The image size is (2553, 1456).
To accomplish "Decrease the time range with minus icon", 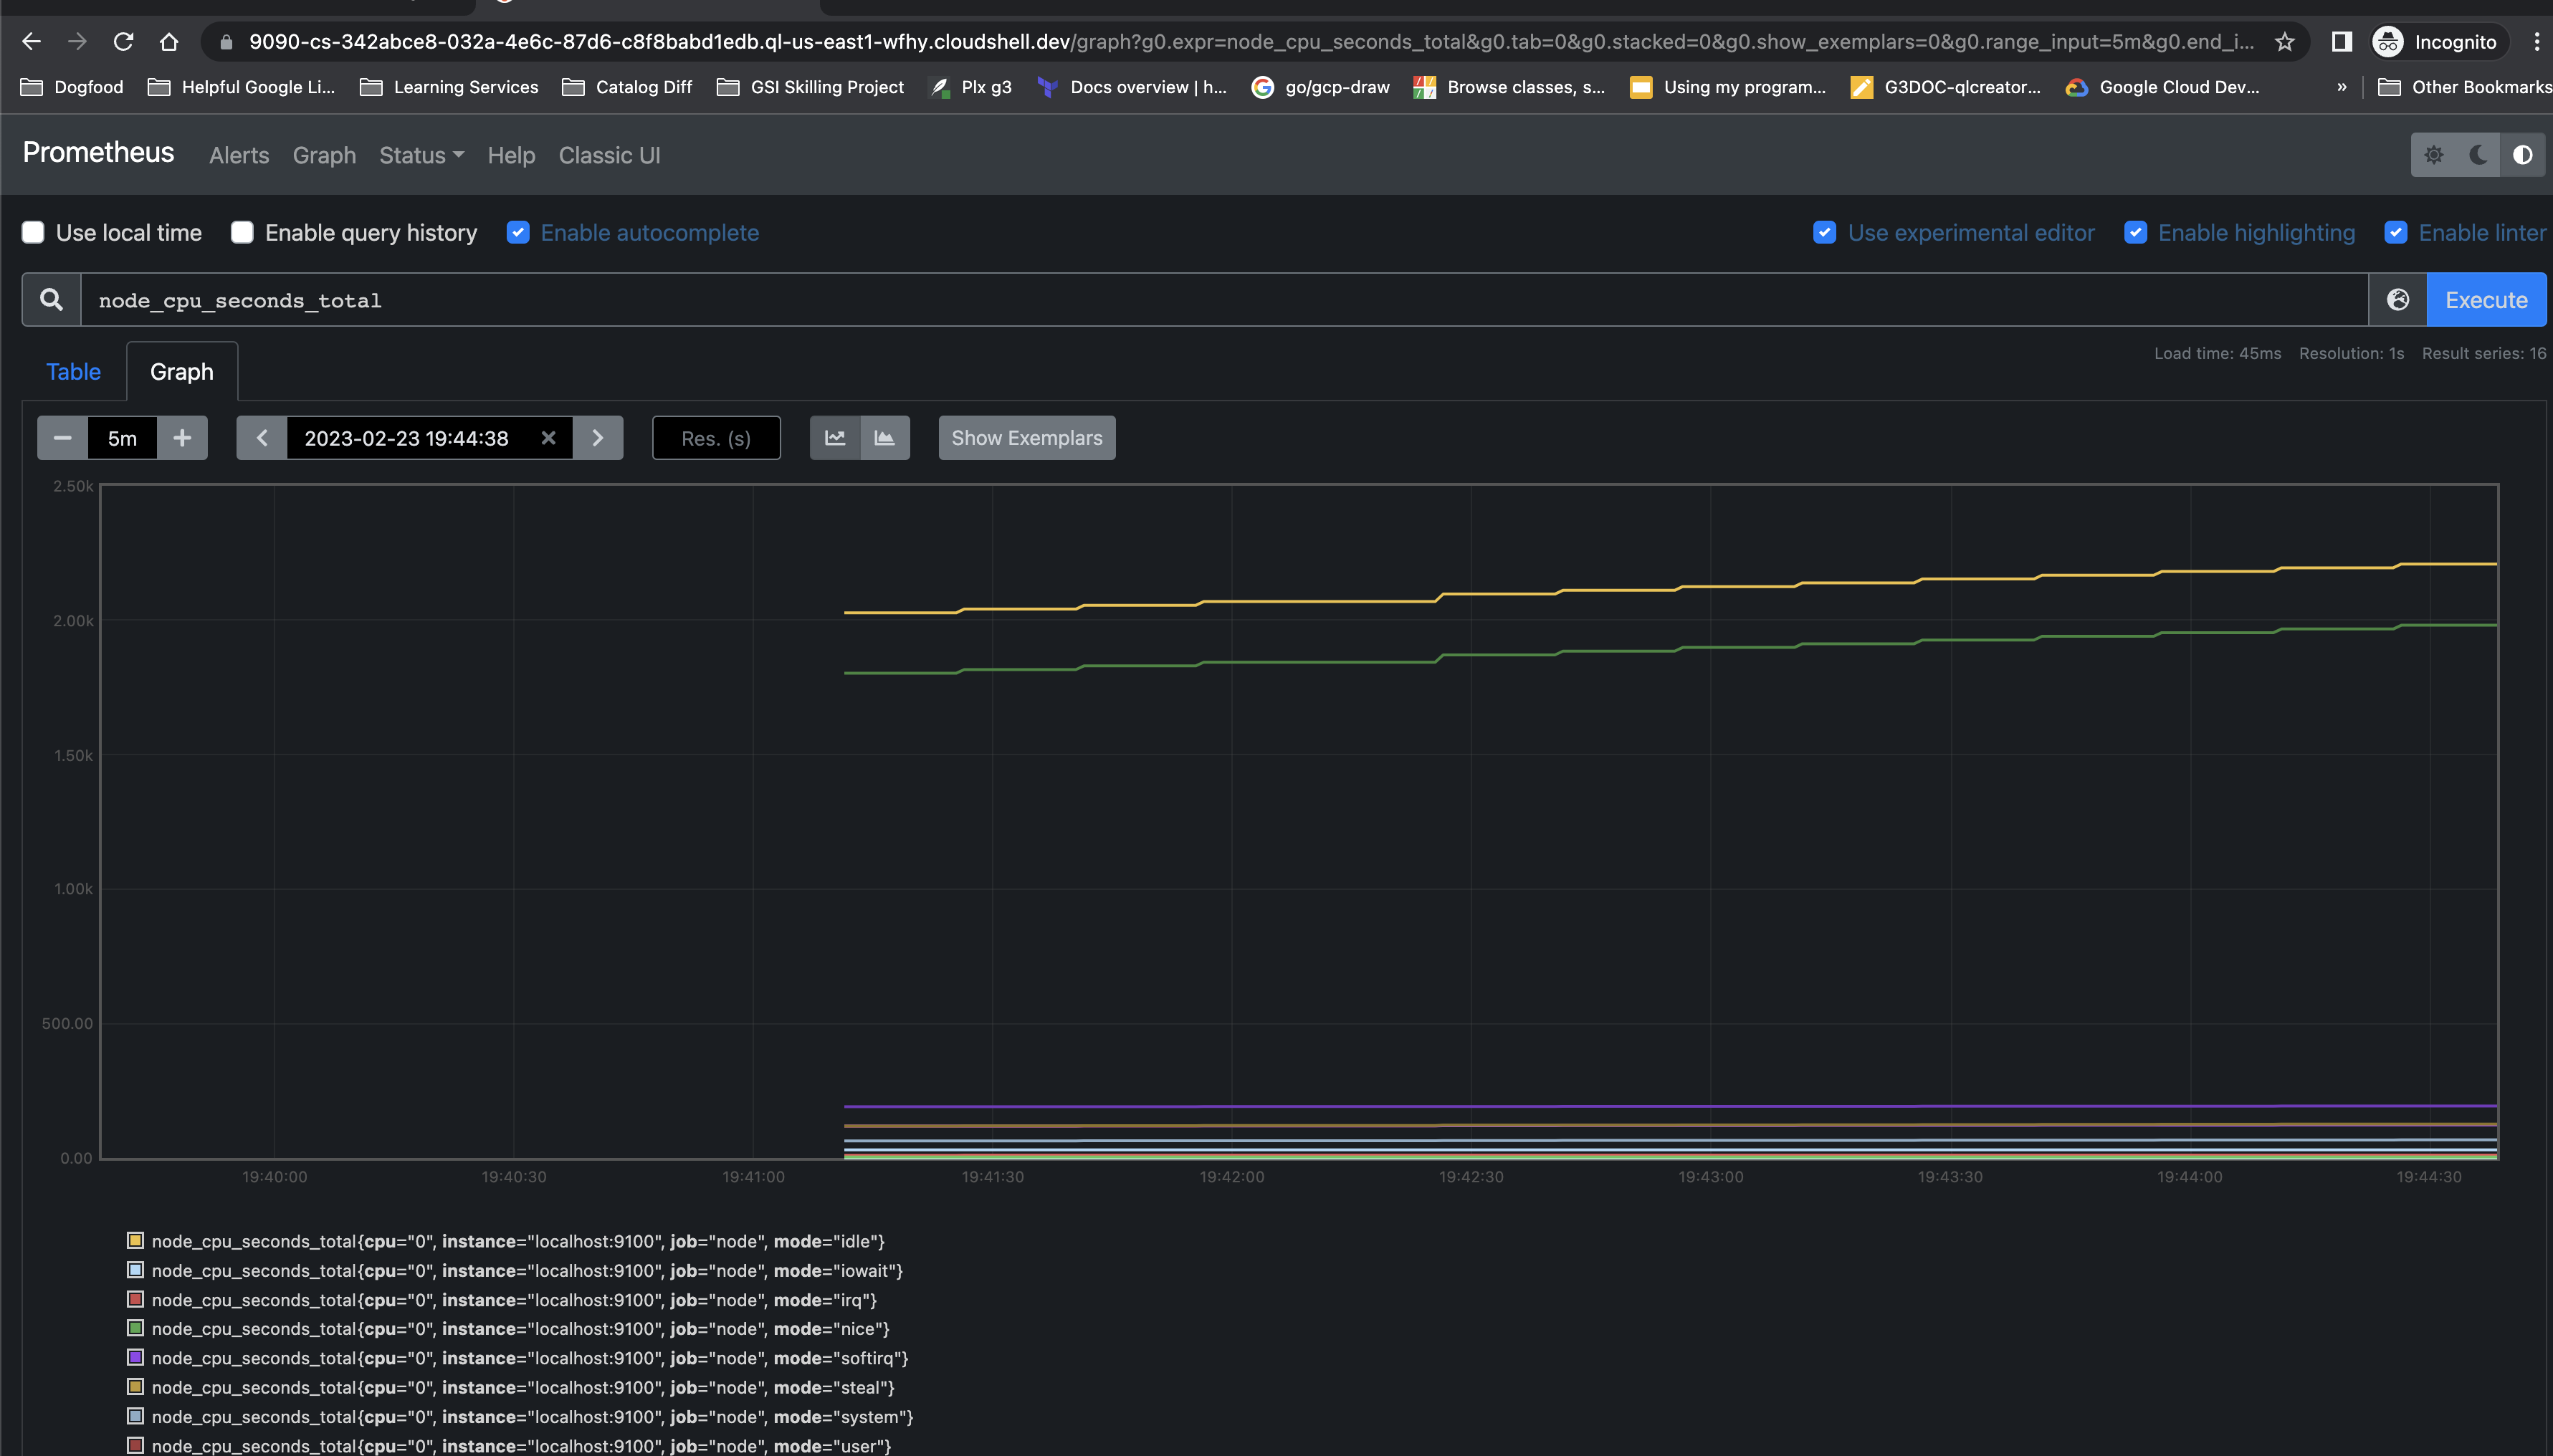I will (x=62, y=438).
